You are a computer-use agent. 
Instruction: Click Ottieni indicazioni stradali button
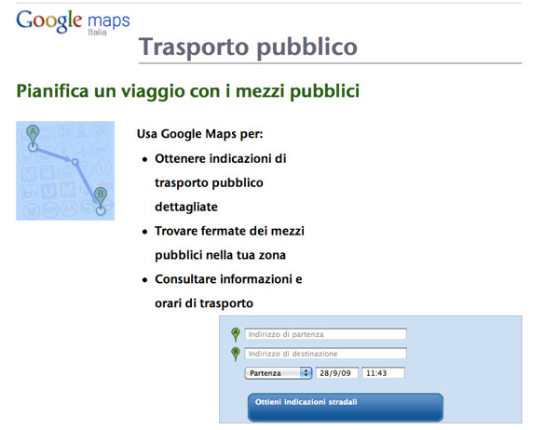[x=346, y=408]
